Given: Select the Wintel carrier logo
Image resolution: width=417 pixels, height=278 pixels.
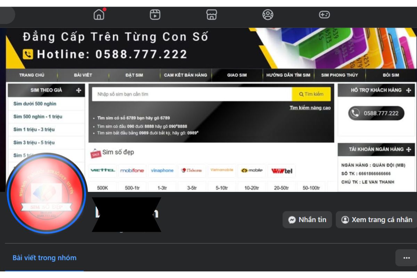Looking at the screenshot, I should click(x=281, y=171).
